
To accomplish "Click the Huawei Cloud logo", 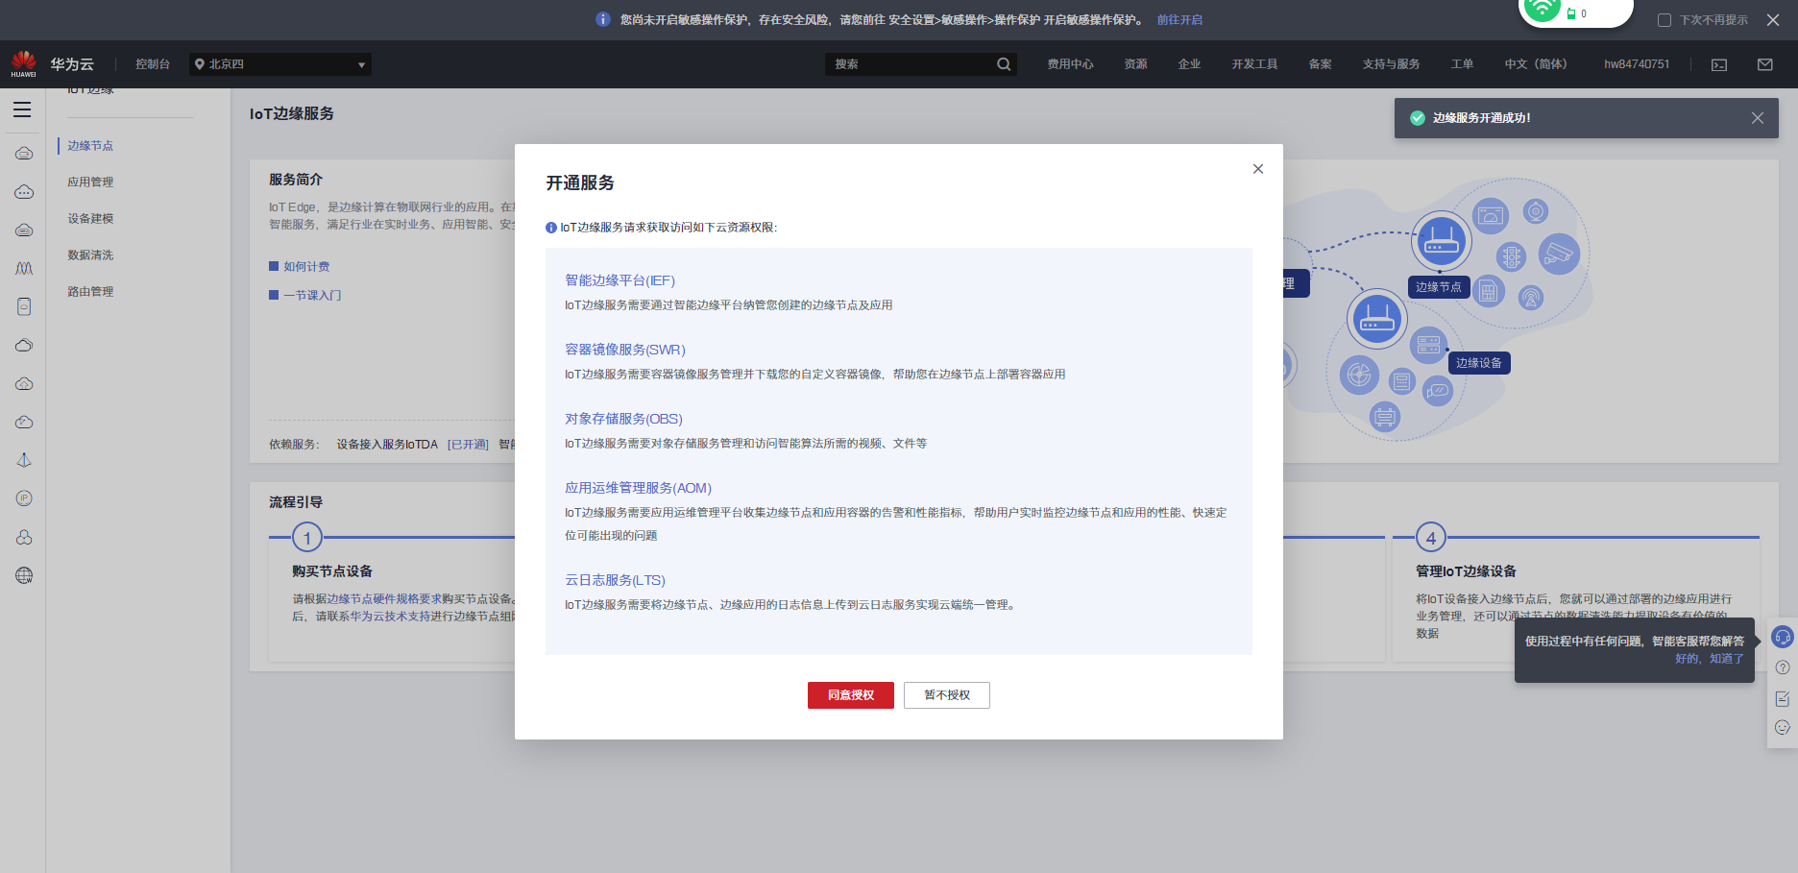I will point(23,63).
